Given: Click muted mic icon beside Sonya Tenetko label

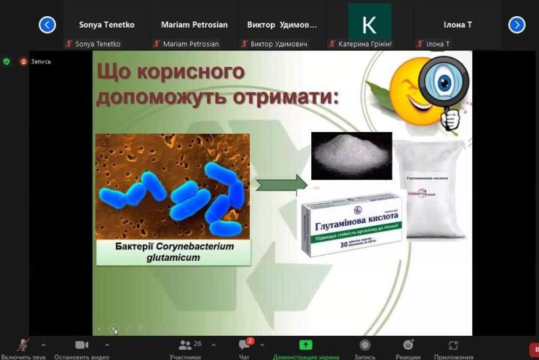Looking at the screenshot, I should [69, 44].
